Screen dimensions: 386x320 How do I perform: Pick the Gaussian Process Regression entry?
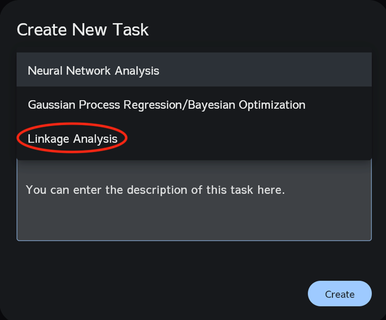click(x=167, y=105)
